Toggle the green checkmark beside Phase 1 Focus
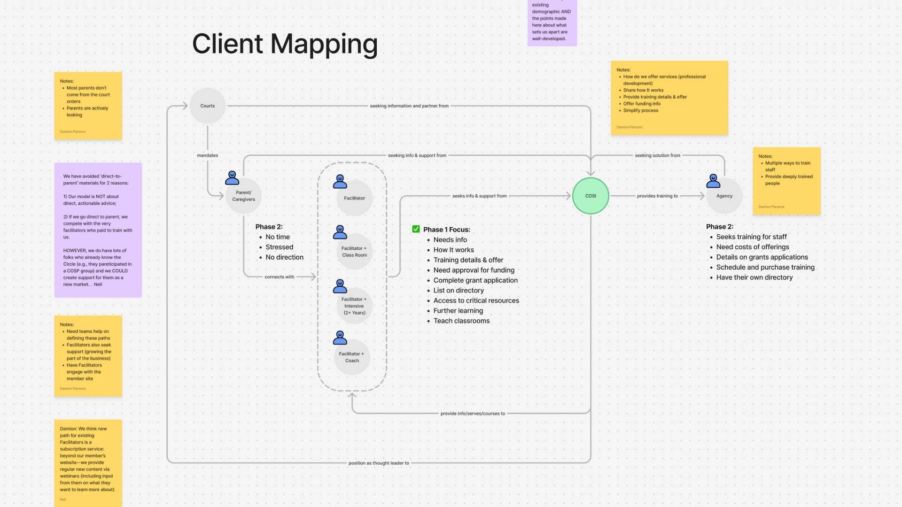 click(415, 229)
